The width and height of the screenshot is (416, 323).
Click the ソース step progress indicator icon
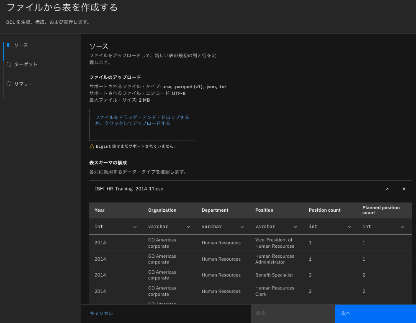[x=8, y=45]
